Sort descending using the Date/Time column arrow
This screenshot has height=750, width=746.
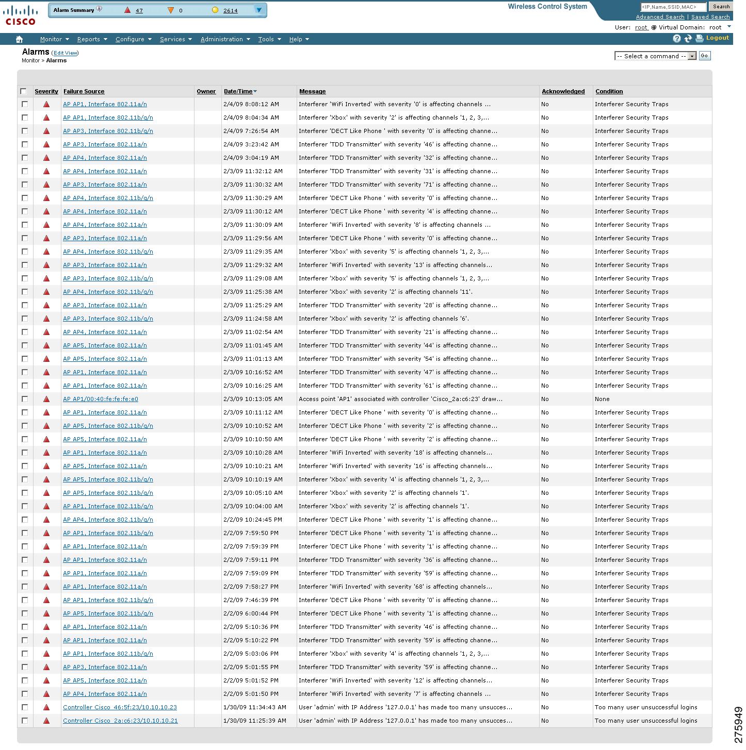[x=255, y=91]
